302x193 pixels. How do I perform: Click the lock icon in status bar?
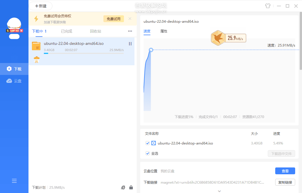pos(131,187)
